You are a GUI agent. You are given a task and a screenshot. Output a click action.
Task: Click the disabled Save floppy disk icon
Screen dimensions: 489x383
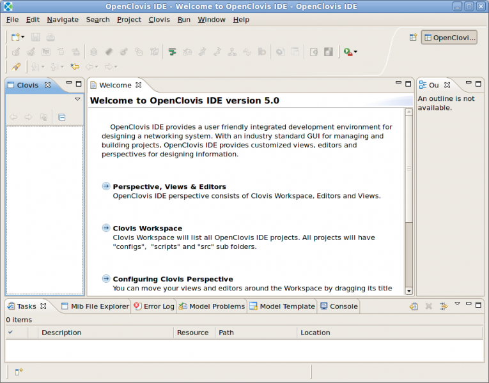35,38
